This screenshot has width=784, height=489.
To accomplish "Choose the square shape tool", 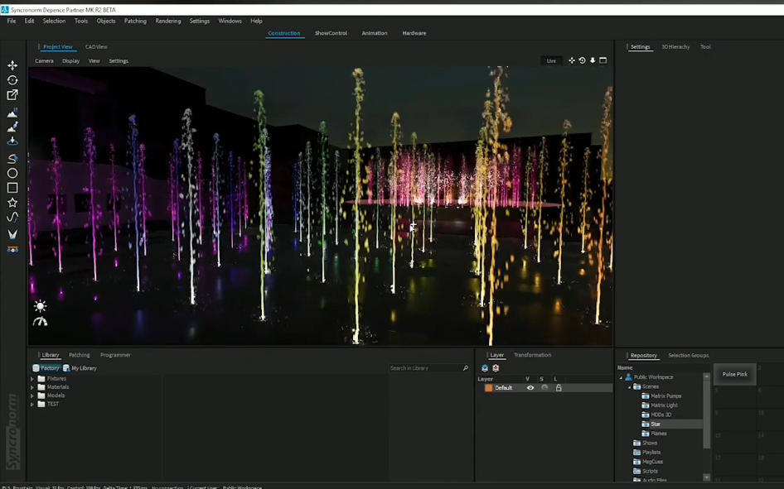I will (12, 188).
